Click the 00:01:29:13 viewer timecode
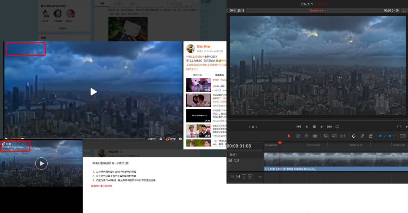 237,11
